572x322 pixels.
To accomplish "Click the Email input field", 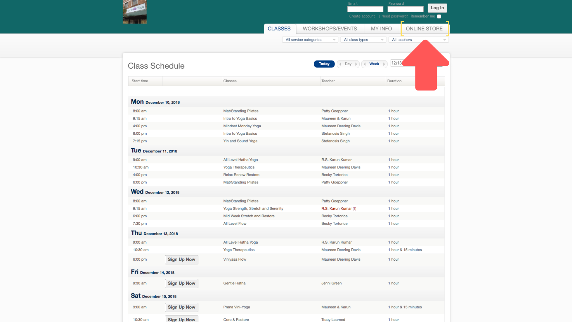I will (x=365, y=9).
